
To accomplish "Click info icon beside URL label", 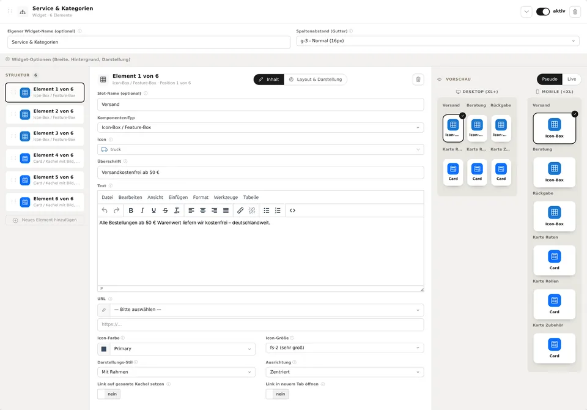I will 110,299.
